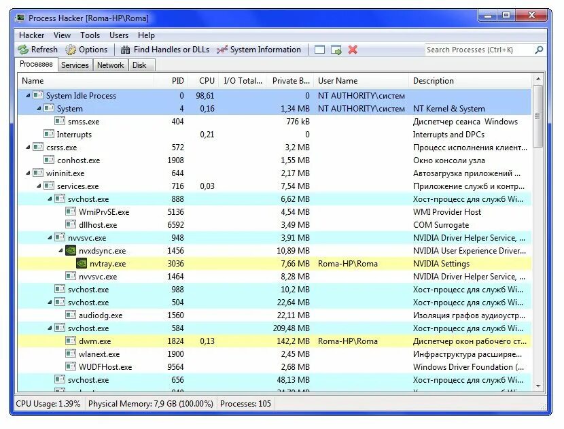The image size is (564, 429).
Task: Click Processes: 105 in status bar
Action: pos(245,403)
